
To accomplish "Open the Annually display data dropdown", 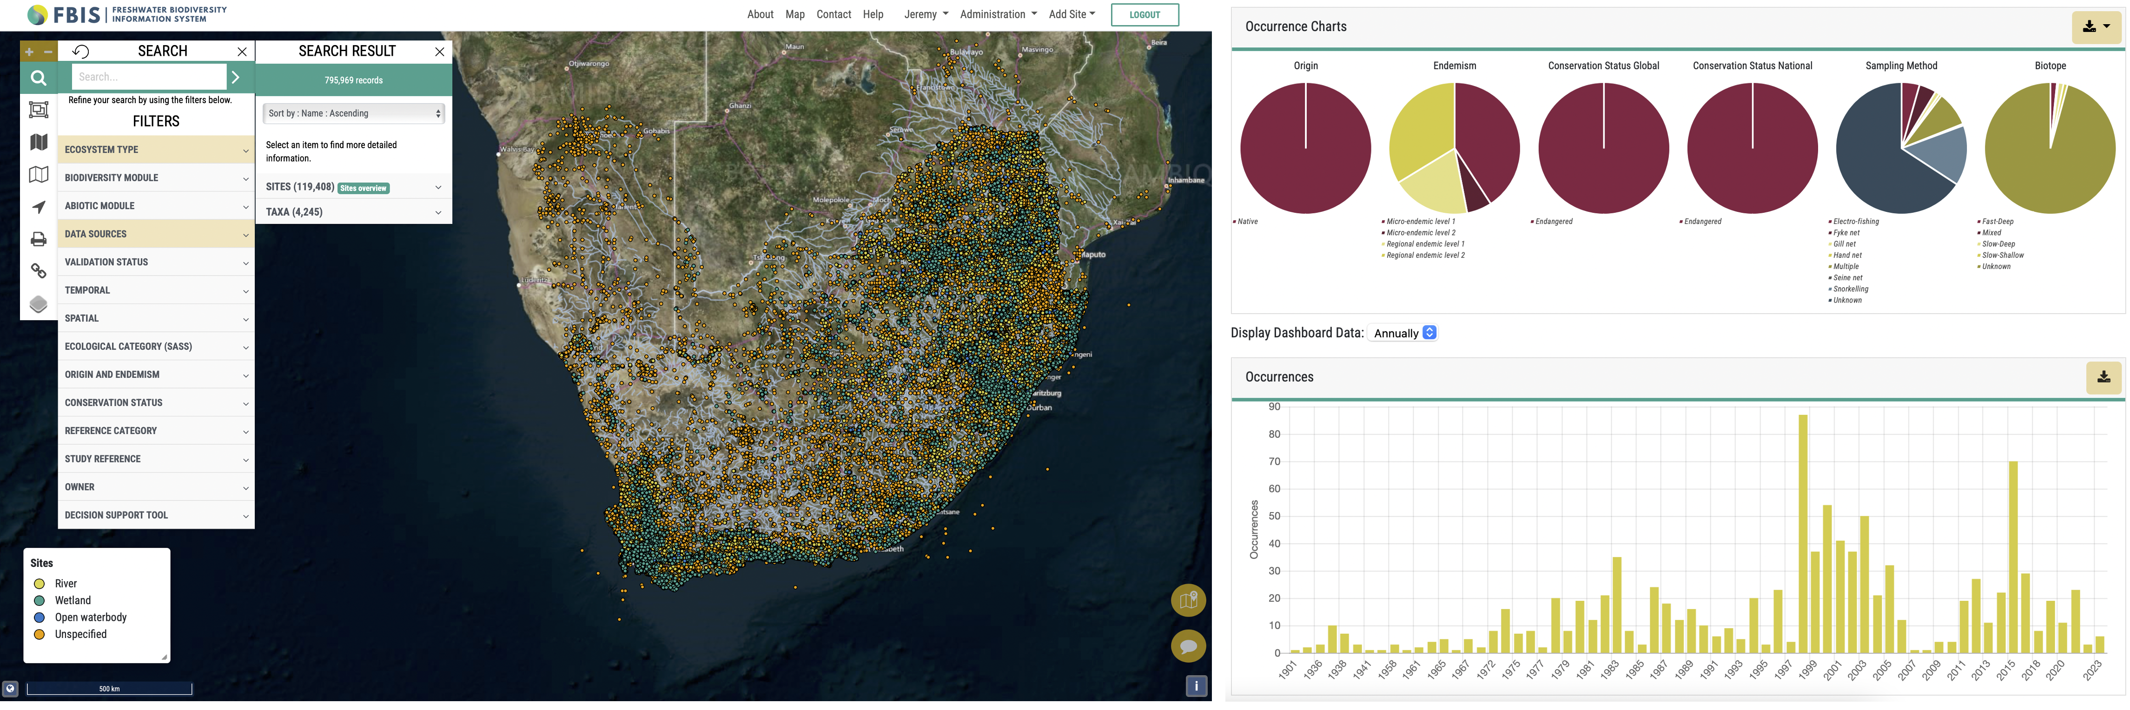I will (x=1403, y=333).
